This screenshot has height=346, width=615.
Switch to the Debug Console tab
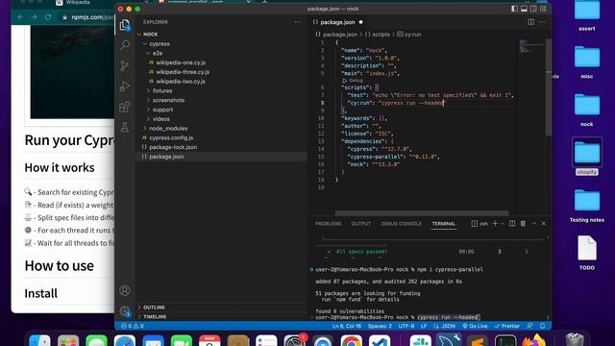402,224
